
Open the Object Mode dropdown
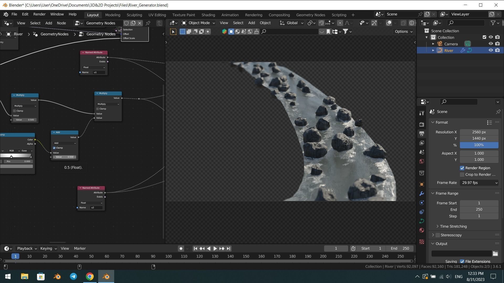pyautogui.click(x=198, y=23)
